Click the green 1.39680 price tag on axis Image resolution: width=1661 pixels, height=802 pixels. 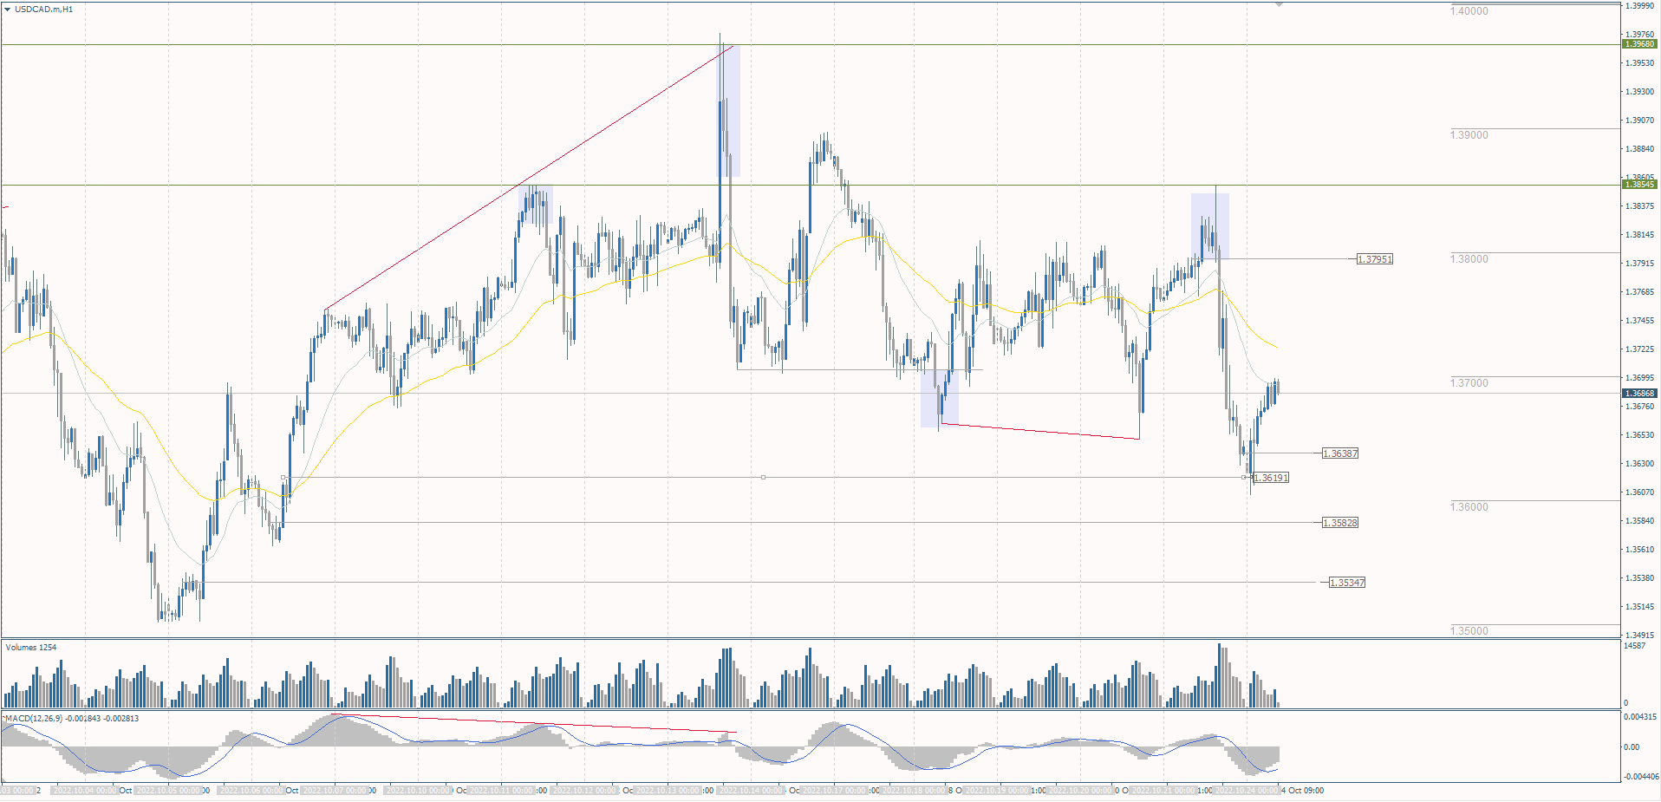pyautogui.click(x=1639, y=44)
